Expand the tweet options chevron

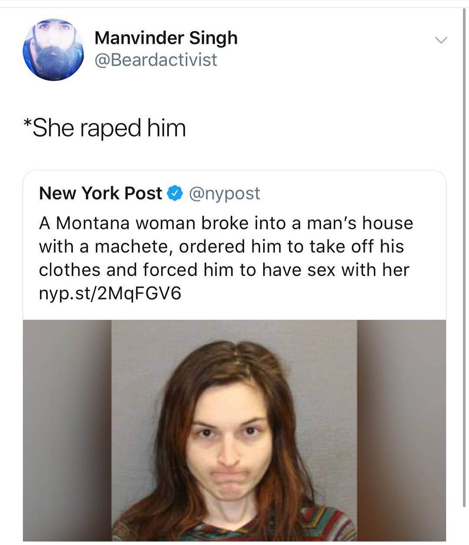[441, 40]
